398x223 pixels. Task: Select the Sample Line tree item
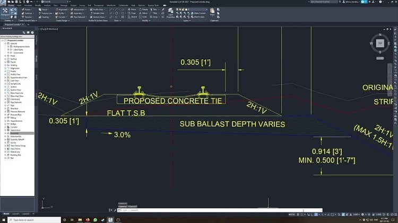click(15, 84)
